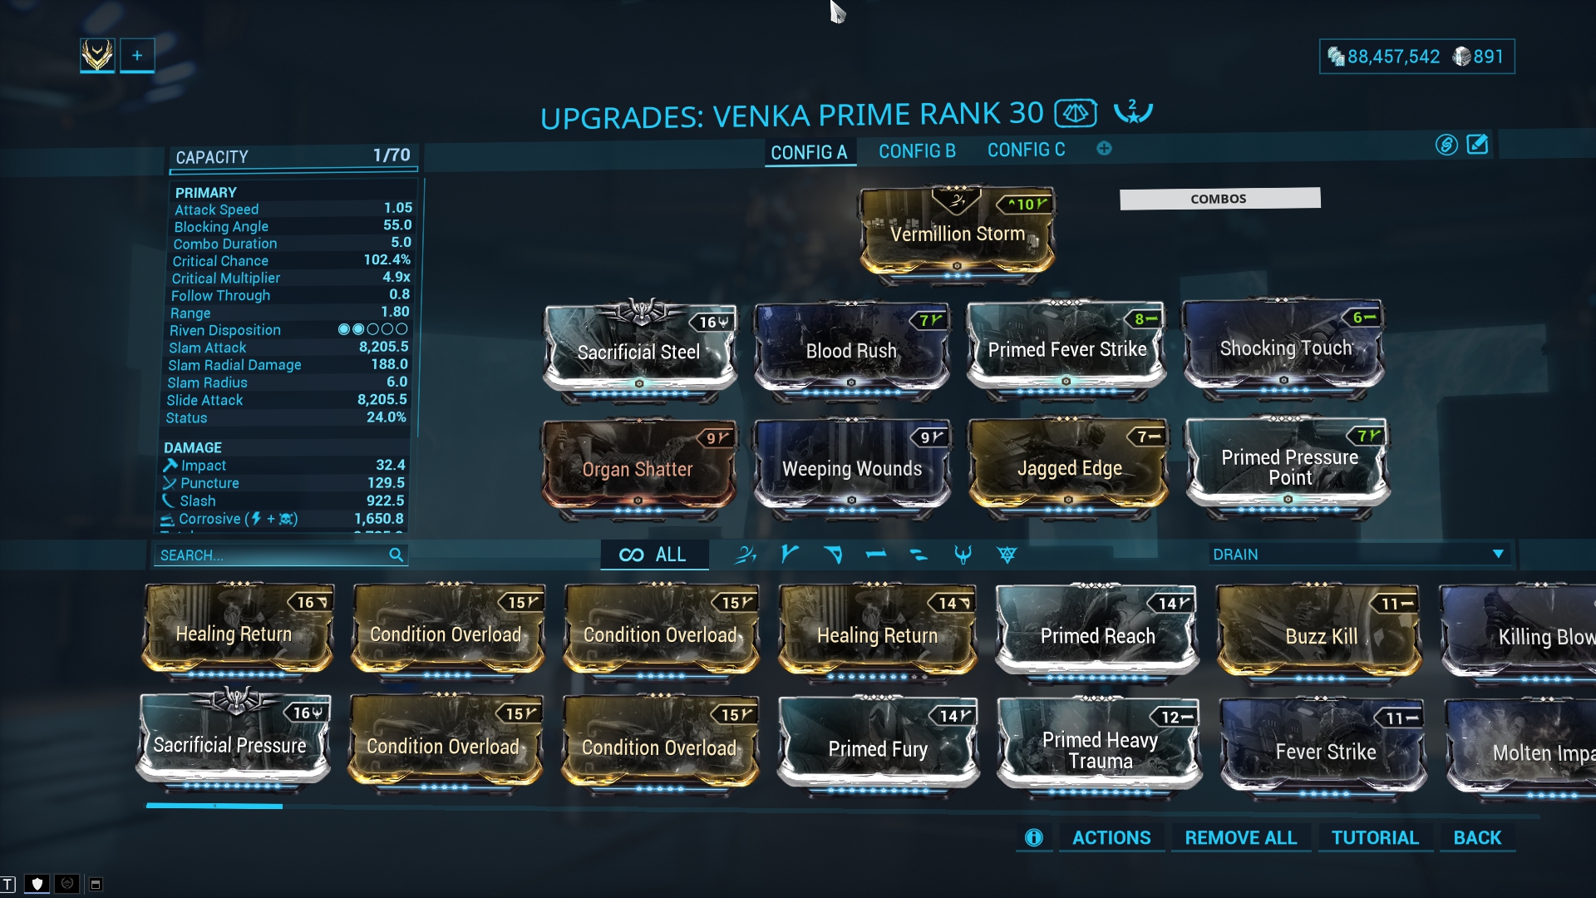Select CONFIG B tab

click(x=919, y=150)
